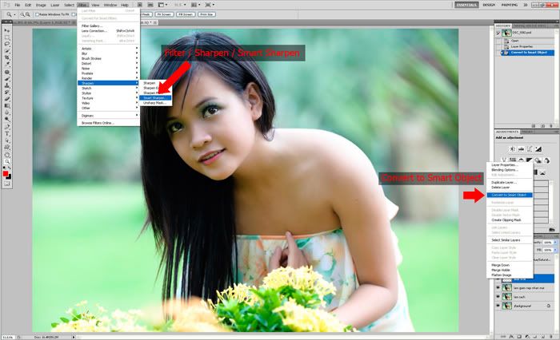
Task: Hide the Background layer with eye icon
Action: 498,306
